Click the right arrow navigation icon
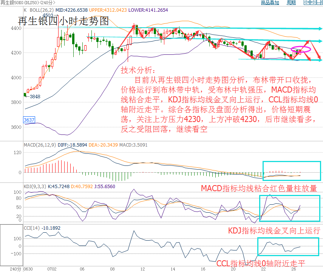This screenshot has width=323, height=272. pos(313,3)
